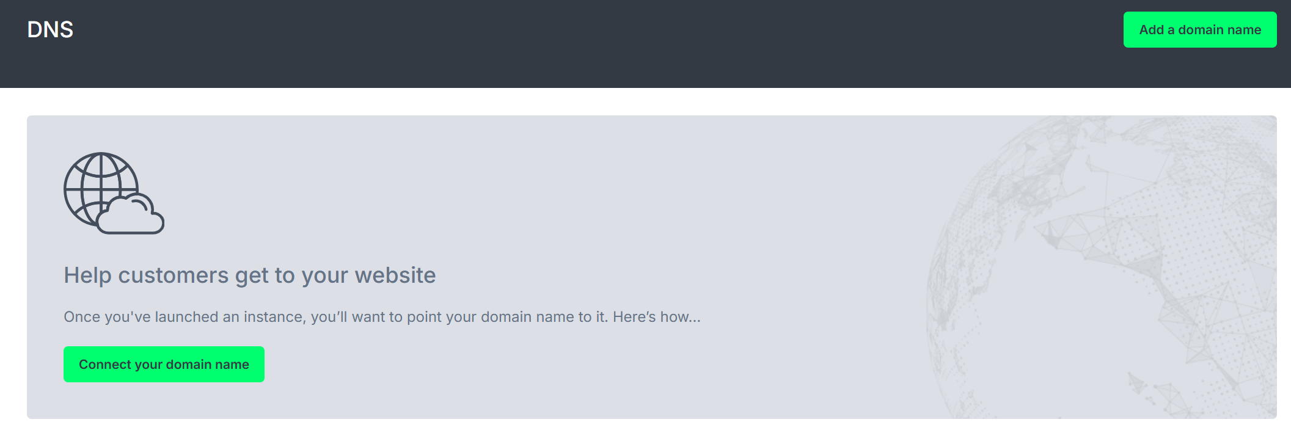
Task: Click the green Add a domain name control
Action: tap(1199, 29)
